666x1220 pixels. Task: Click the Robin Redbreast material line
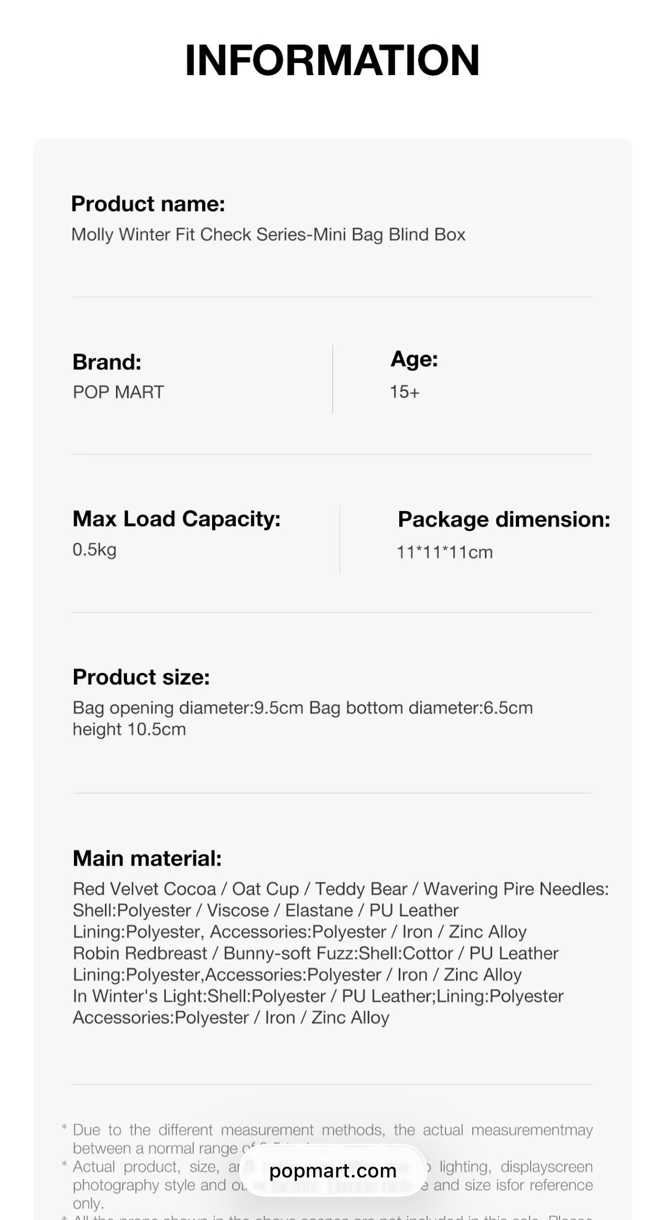coord(315,953)
